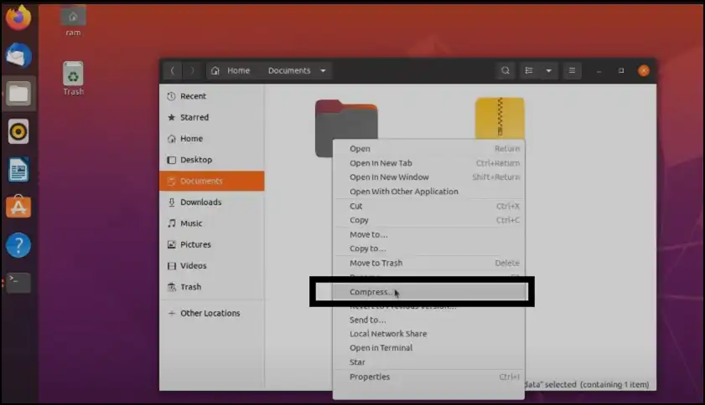This screenshot has height=405, width=705.
Task: Choose Open In New Window
Action: click(429, 177)
